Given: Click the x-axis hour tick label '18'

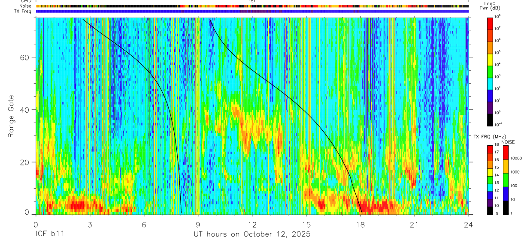Looking at the screenshot, I should click(360, 225).
